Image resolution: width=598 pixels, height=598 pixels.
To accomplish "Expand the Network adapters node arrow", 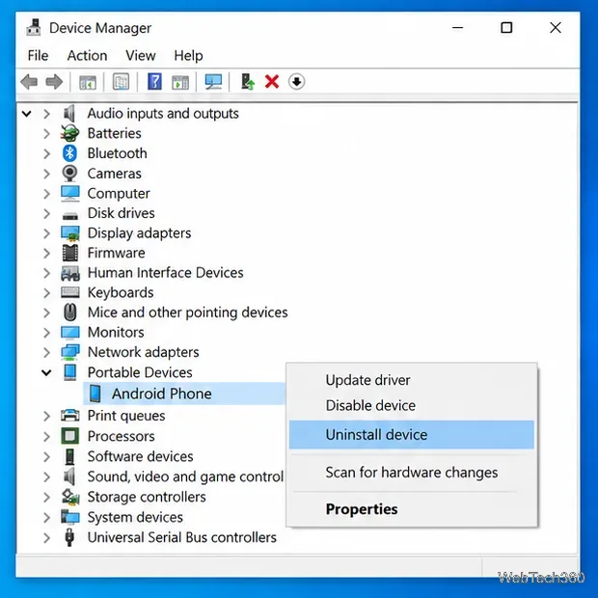I will 46,352.
